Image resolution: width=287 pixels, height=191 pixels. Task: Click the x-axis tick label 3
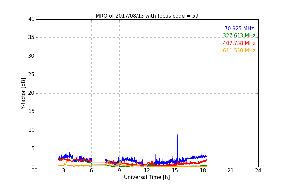click(x=64, y=171)
